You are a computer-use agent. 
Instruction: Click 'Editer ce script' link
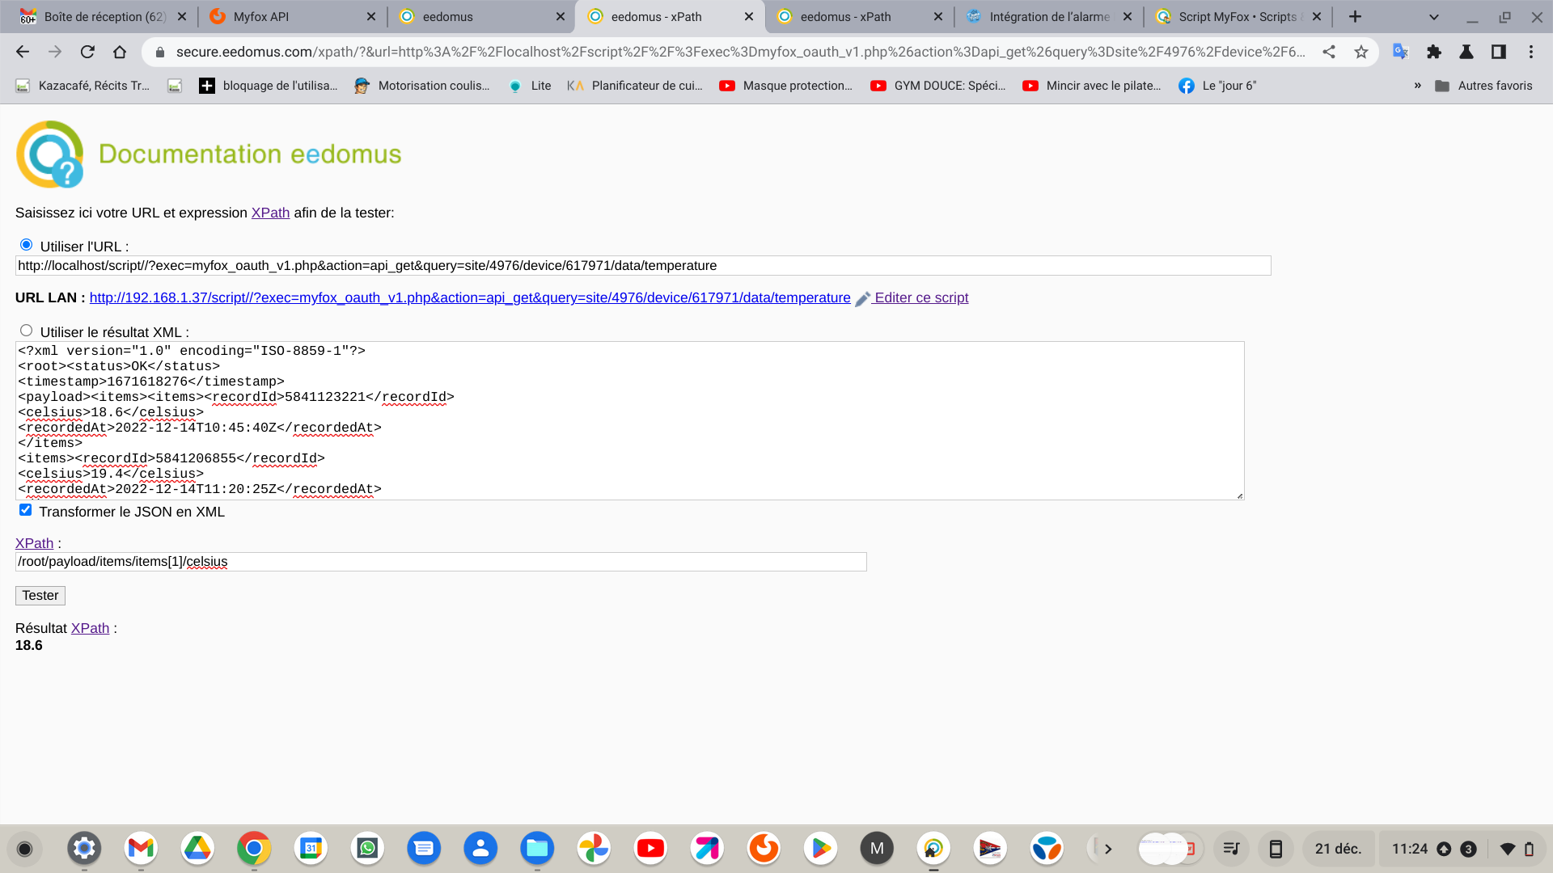click(x=921, y=297)
